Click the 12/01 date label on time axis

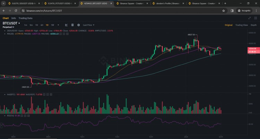[x=151, y=137]
